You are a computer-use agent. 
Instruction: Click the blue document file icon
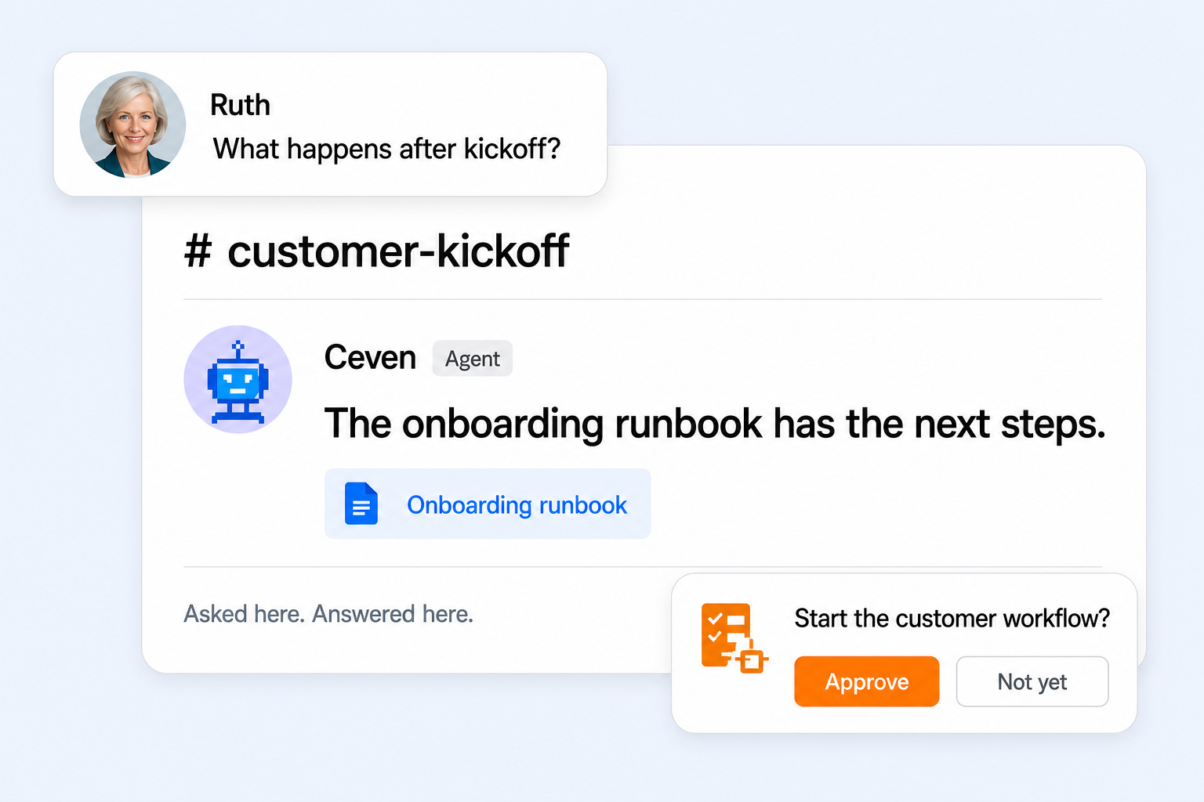click(361, 504)
